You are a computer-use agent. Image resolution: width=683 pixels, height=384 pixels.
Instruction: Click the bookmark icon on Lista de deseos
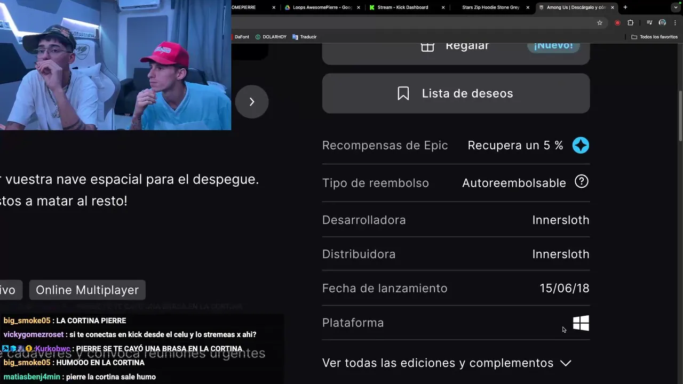(403, 93)
